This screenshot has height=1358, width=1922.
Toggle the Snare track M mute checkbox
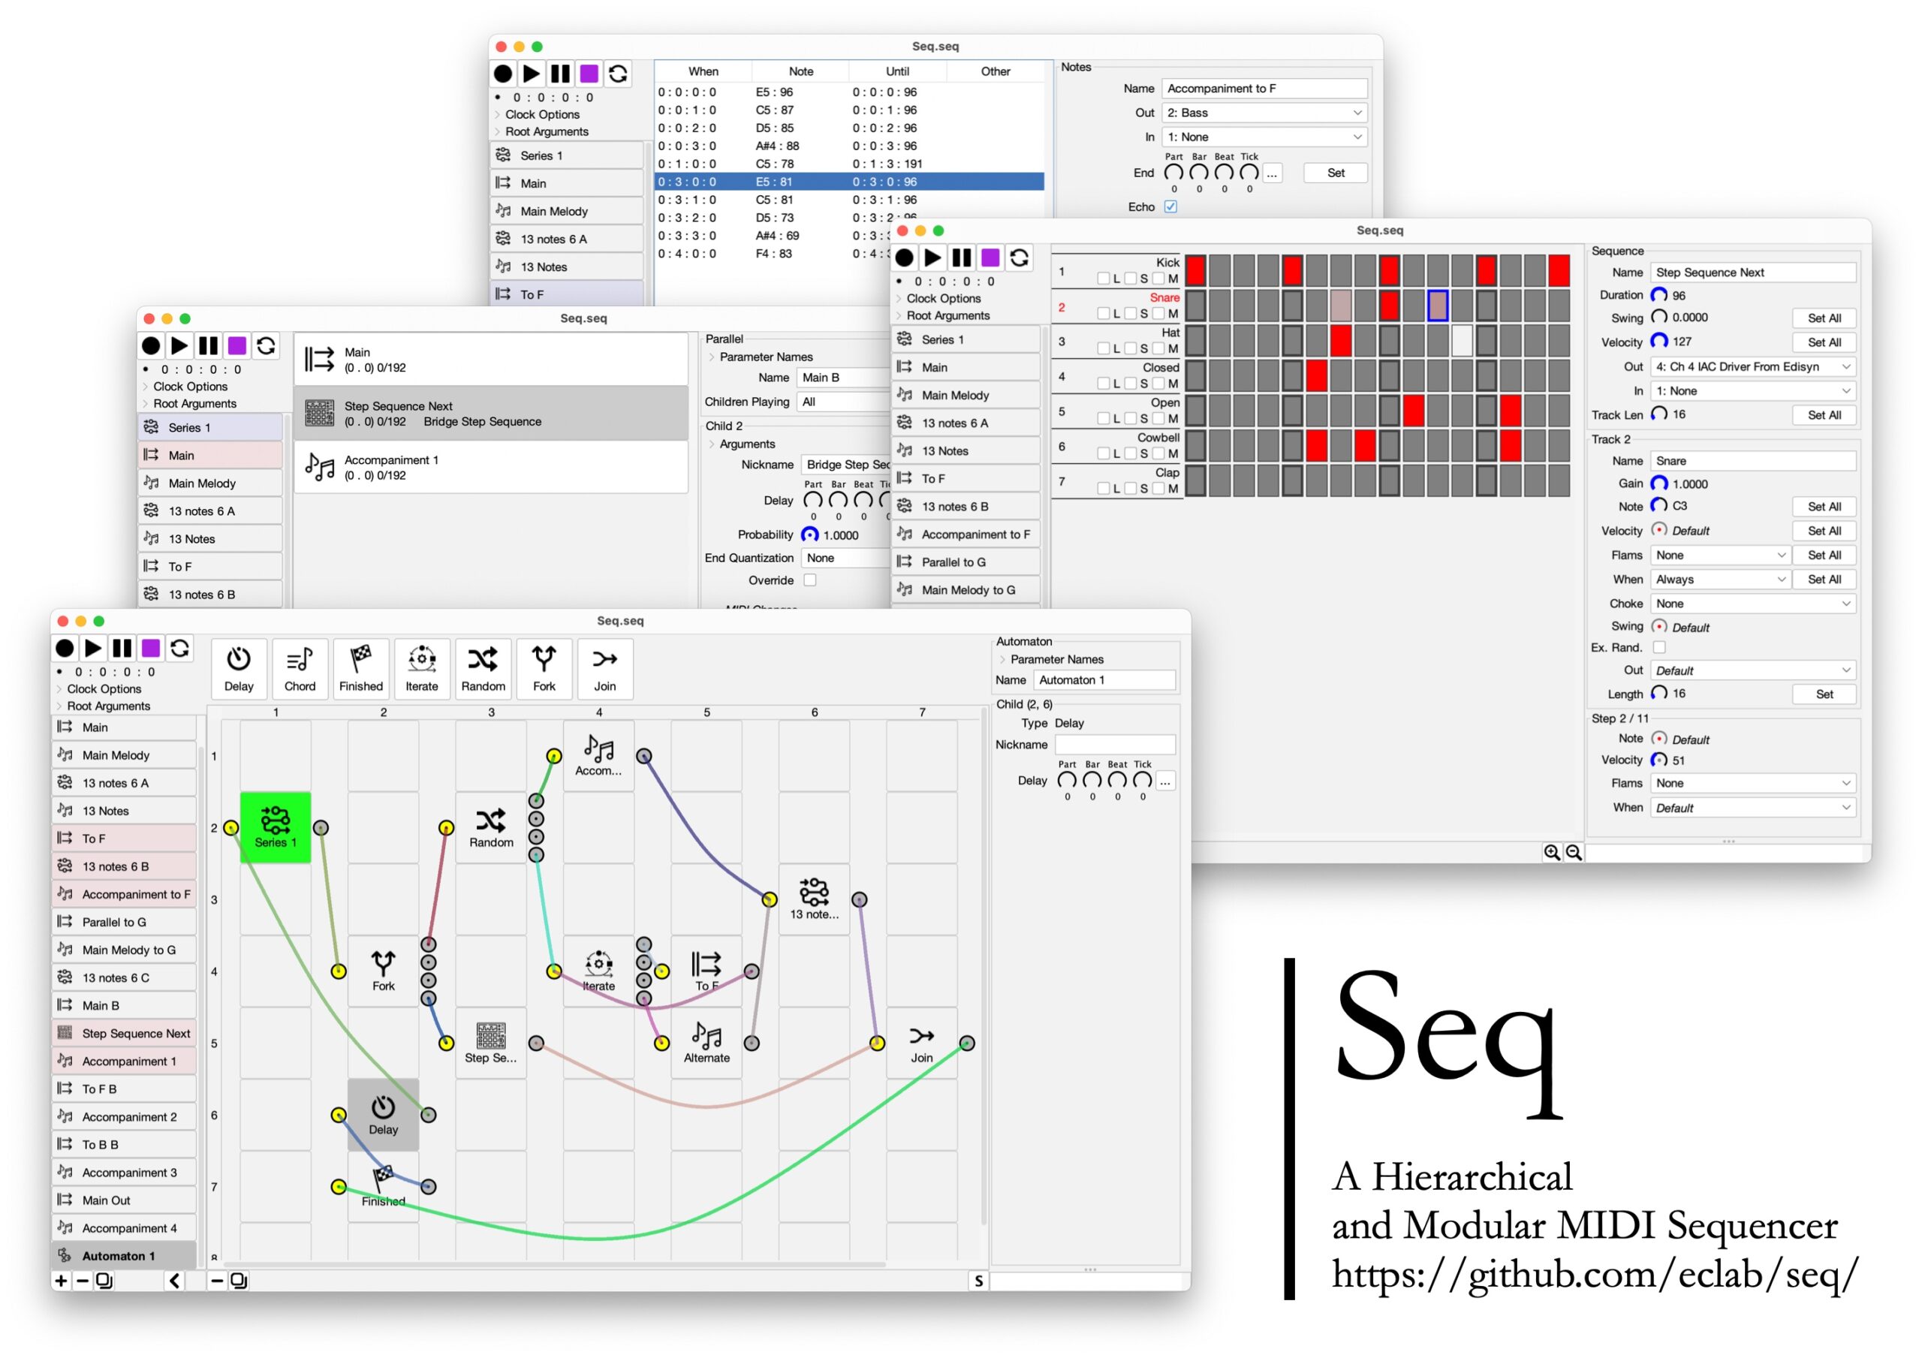[1159, 313]
